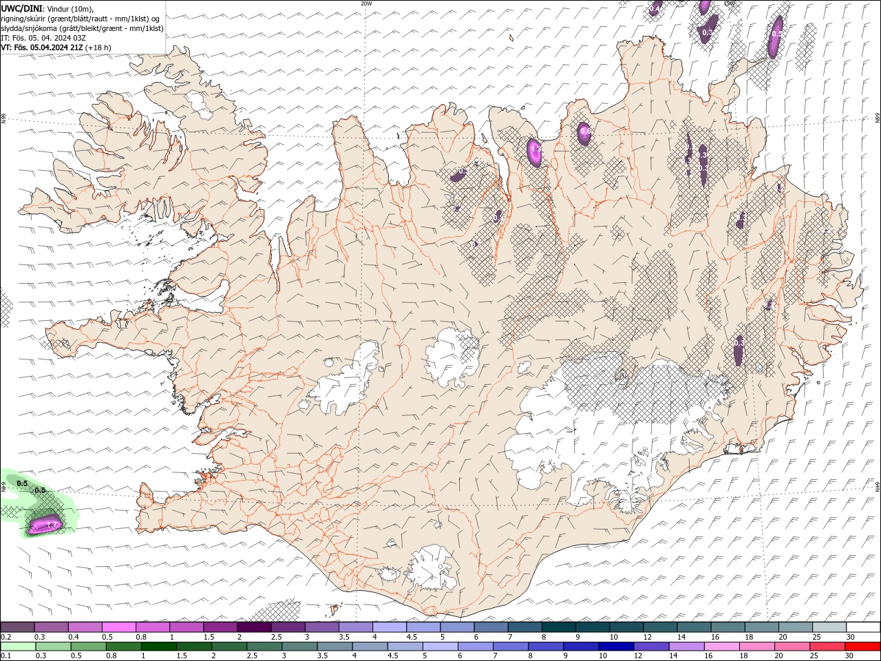The width and height of the screenshot is (881, 661).
Task: Click the '0.1' label under rain legend row
Action: (6, 656)
